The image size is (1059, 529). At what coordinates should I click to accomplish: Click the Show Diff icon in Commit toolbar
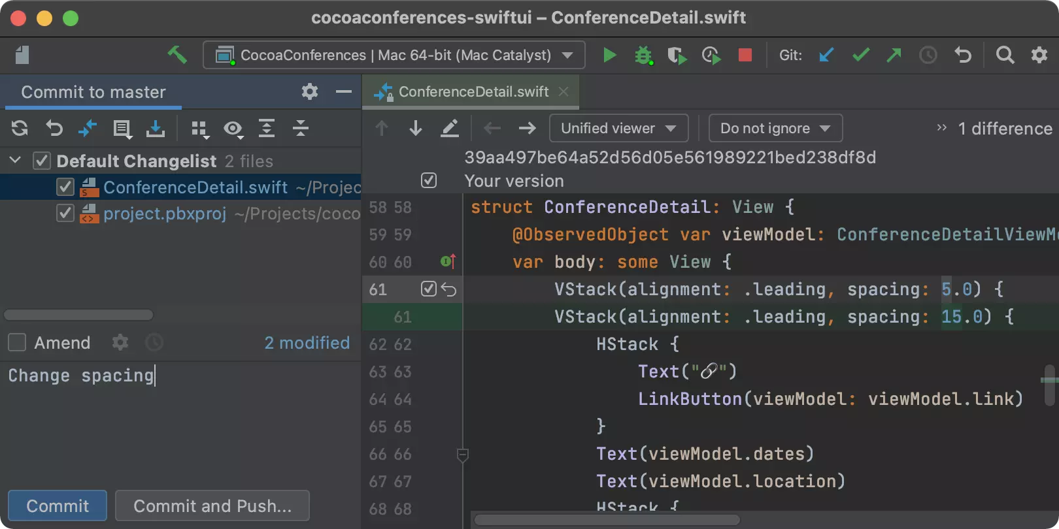click(87, 129)
